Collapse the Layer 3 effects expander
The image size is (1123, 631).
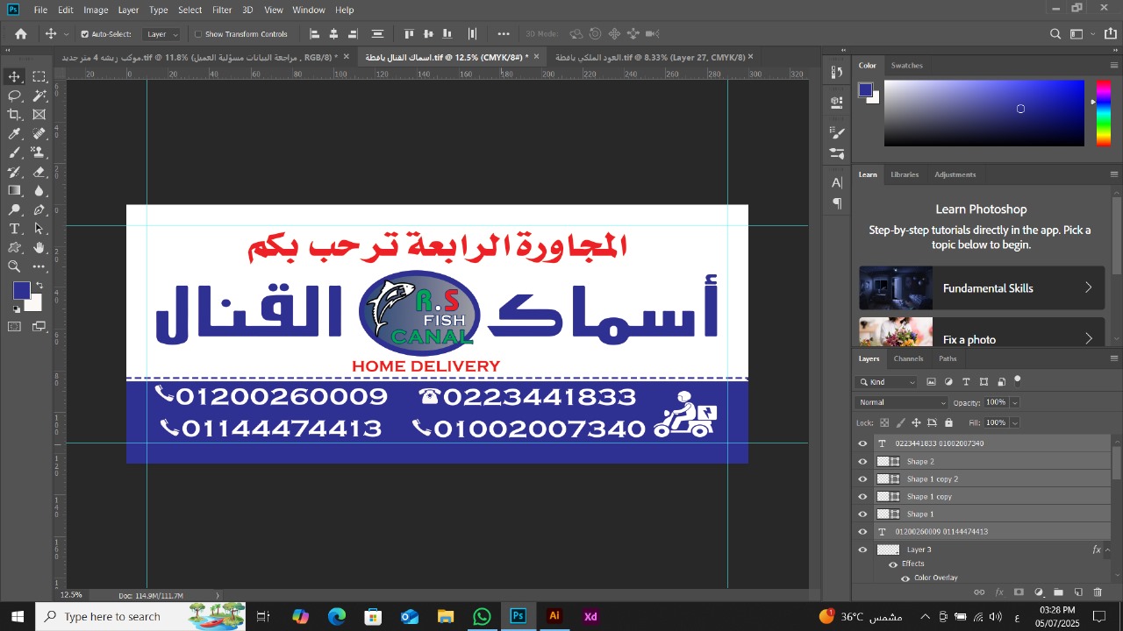(1105, 549)
